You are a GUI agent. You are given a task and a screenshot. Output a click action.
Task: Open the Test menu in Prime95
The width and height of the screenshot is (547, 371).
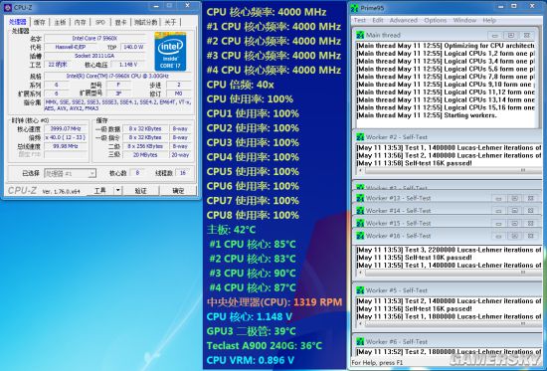coord(360,20)
